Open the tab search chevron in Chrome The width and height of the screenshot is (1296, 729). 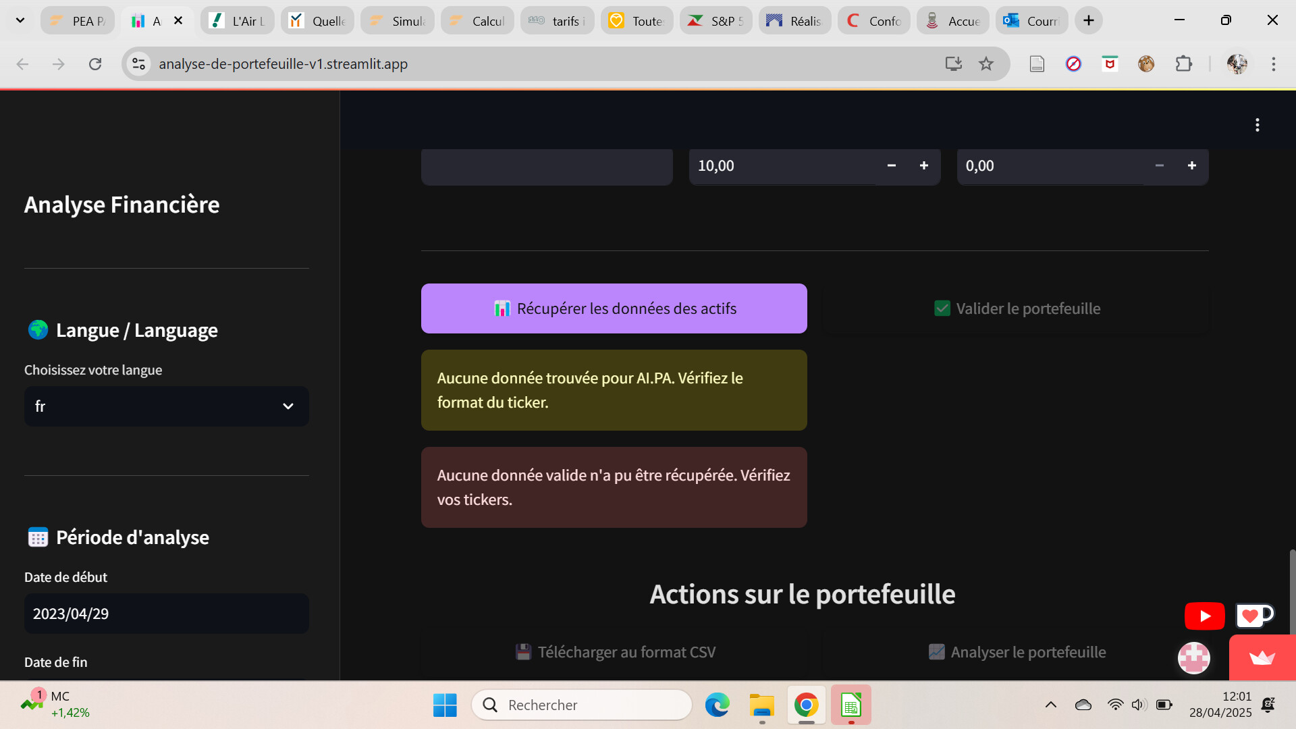pos(20,20)
